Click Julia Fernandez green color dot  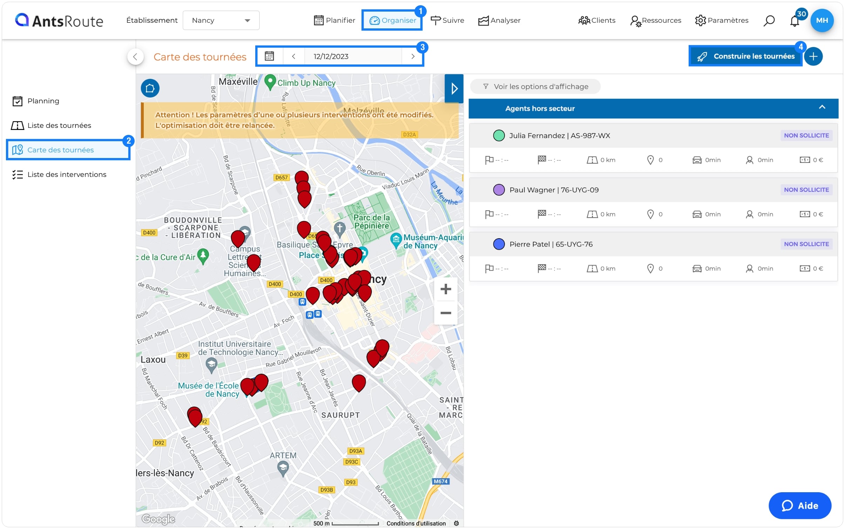[499, 136]
